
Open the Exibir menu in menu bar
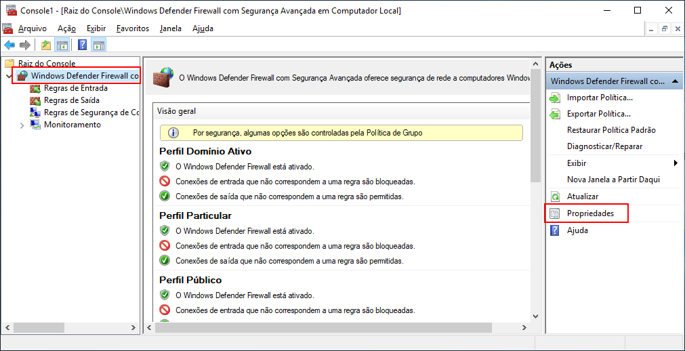point(96,29)
